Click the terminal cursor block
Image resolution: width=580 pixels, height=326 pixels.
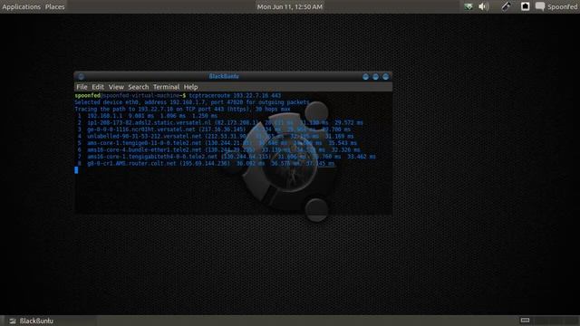pos(76,169)
